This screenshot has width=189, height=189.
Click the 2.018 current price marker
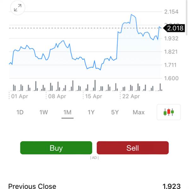[x=174, y=28]
